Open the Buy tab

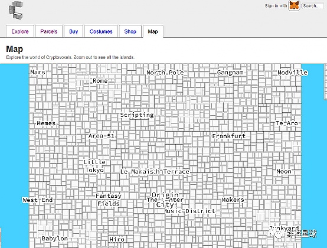(73, 31)
